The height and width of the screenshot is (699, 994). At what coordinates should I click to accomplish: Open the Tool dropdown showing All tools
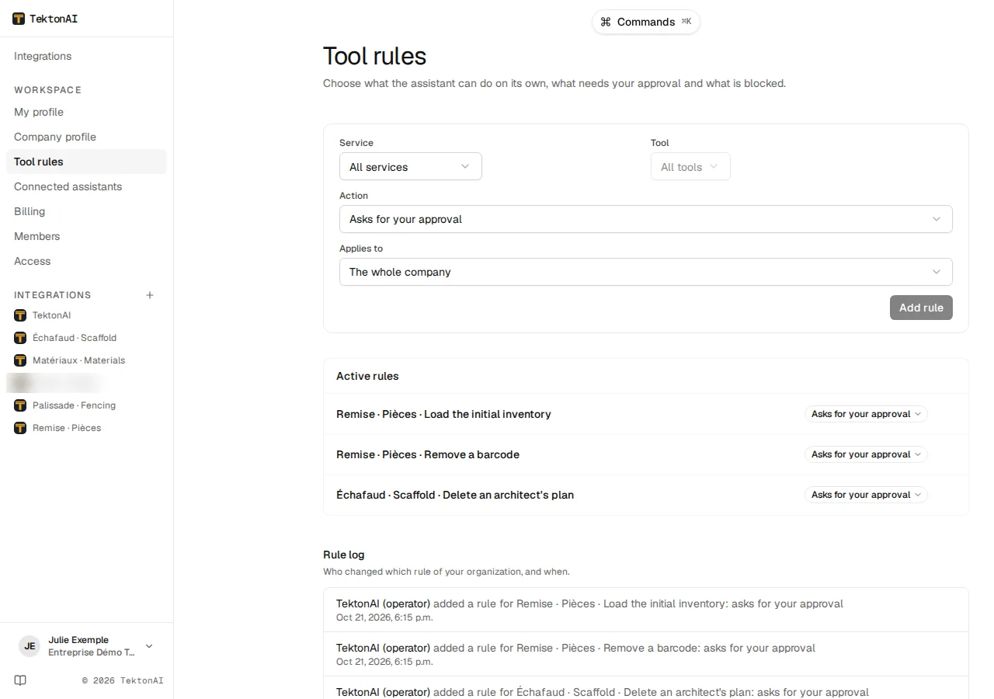[x=690, y=167]
